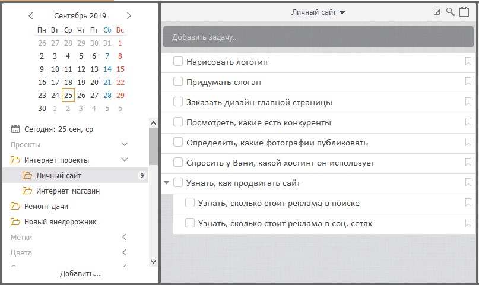Open the search magnifier icon
Screen dimensions: 479x285
click(451, 12)
